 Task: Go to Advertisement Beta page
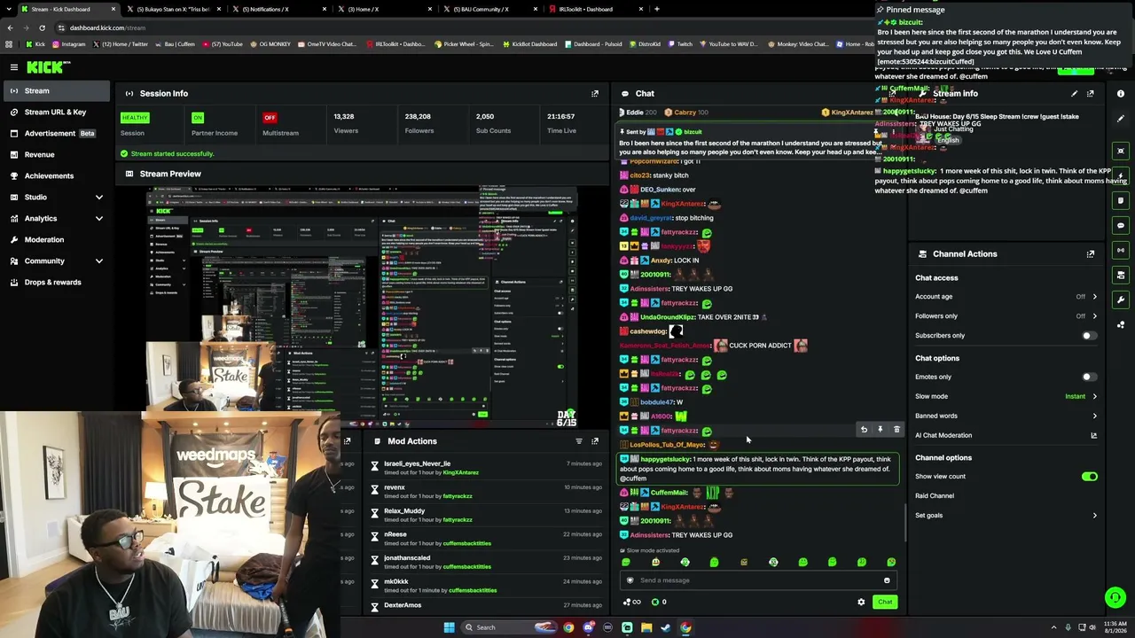click(56, 133)
